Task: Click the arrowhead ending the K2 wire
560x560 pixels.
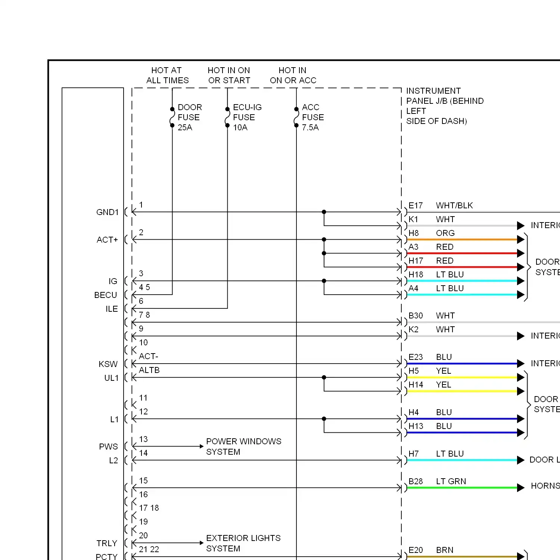Action: pos(521,336)
